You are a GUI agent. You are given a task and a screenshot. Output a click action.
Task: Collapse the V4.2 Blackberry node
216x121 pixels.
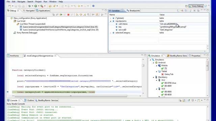point(157,80)
